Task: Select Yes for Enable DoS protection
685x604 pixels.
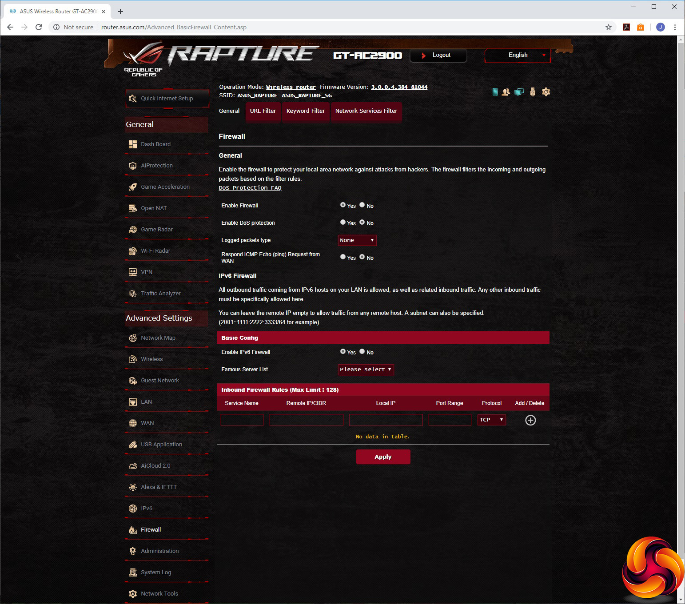Action: pyautogui.click(x=343, y=222)
